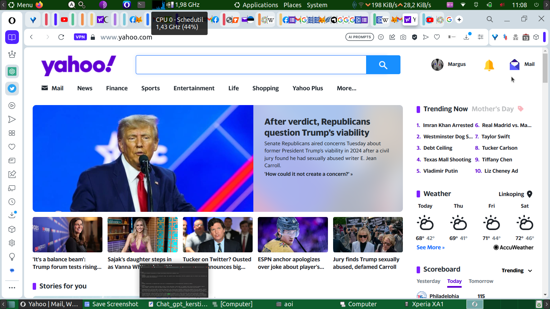Open Twitter from the Opera sidebar
550x309 pixels.
pyautogui.click(x=12, y=89)
